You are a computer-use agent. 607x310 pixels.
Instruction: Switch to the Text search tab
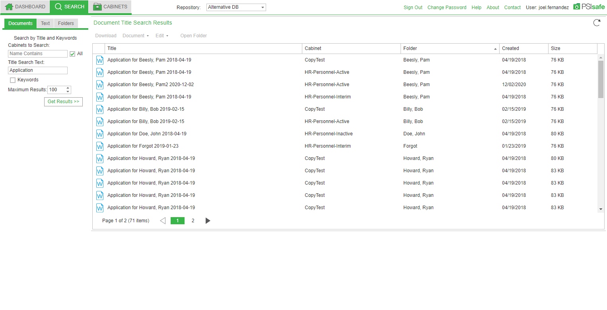[45, 23]
